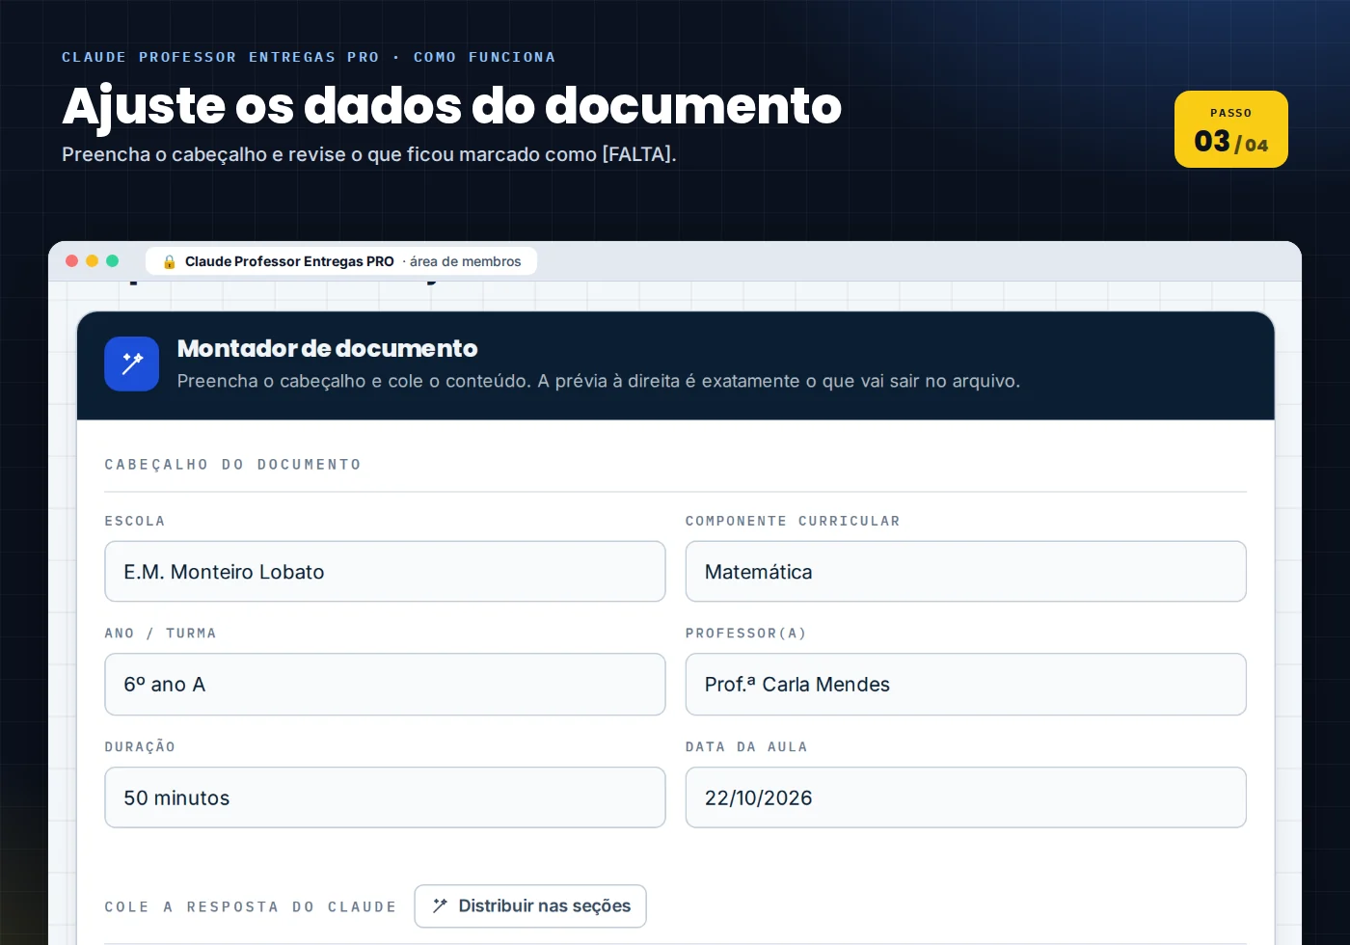Focus the Componente Curricular field Matemática
1350x945 pixels.
965,572
